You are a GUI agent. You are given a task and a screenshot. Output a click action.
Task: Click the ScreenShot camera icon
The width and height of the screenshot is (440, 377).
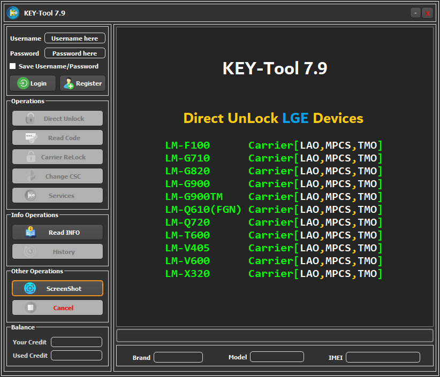pyautogui.click(x=30, y=288)
